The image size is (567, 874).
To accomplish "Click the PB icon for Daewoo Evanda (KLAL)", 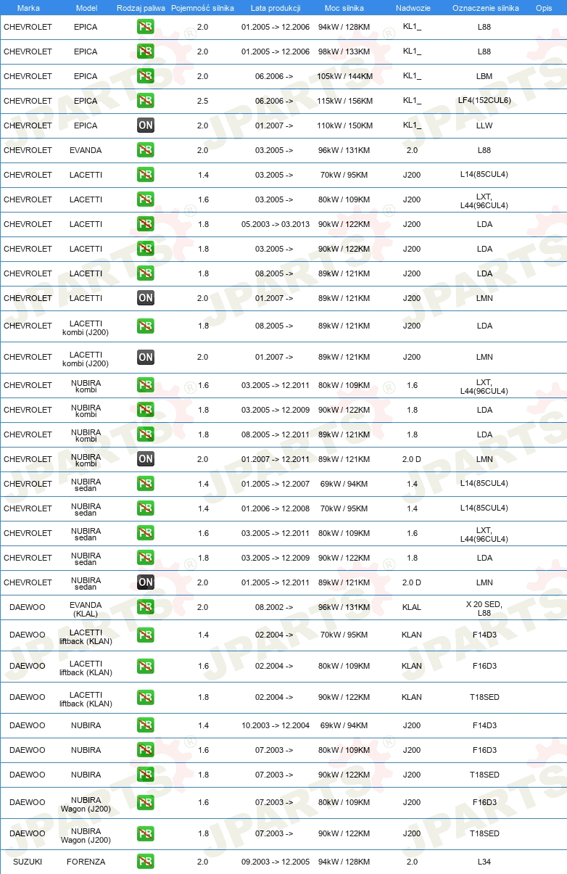I will 145,607.
